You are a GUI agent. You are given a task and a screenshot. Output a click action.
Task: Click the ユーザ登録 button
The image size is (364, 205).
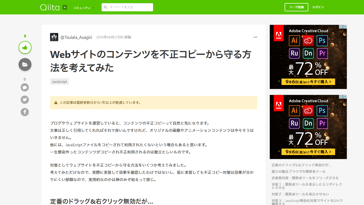click(x=296, y=7)
